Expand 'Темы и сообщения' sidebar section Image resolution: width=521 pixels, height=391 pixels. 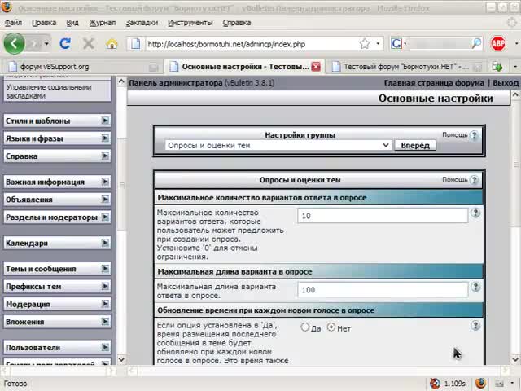[105, 269]
